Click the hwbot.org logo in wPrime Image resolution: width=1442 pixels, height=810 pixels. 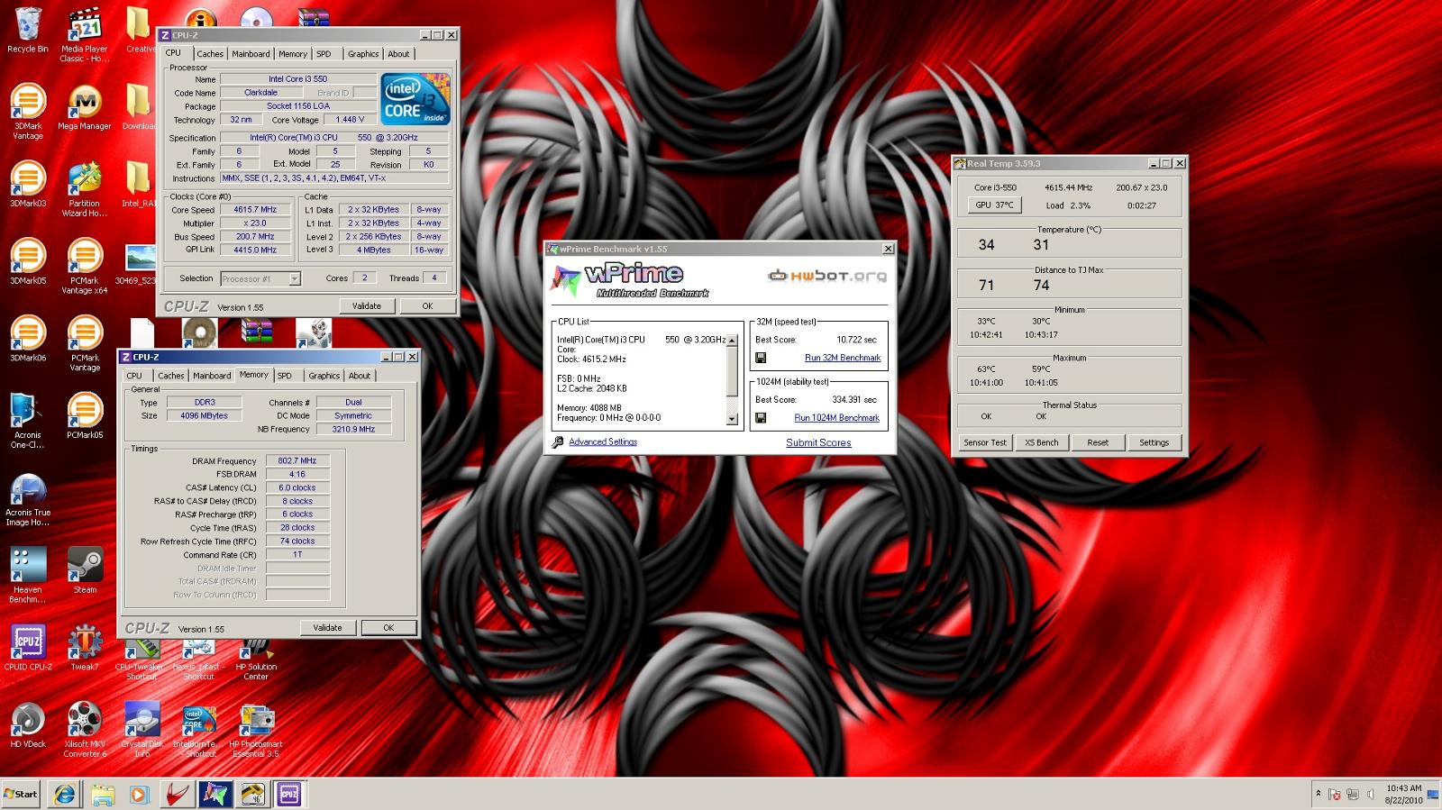click(x=826, y=277)
